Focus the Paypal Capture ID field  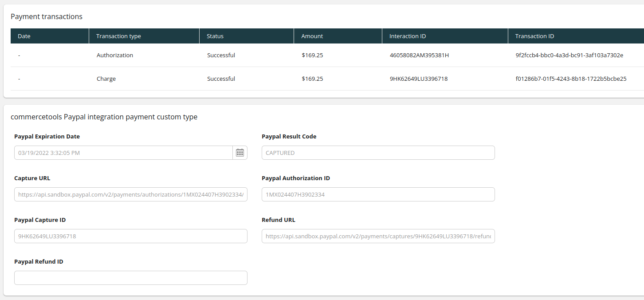pos(130,236)
